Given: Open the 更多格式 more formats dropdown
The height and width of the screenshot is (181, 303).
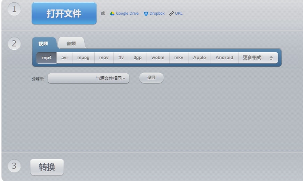Looking at the screenshot, I should pyautogui.click(x=258, y=58).
